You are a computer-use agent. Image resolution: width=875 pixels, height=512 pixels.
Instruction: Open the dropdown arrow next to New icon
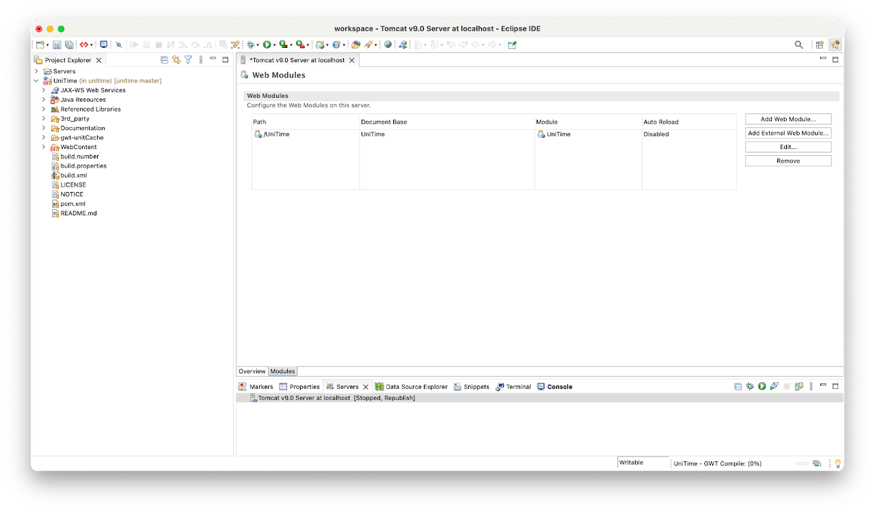tap(47, 45)
